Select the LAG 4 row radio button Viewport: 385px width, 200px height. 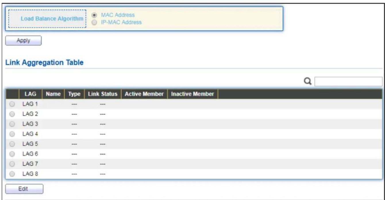click(12, 134)
